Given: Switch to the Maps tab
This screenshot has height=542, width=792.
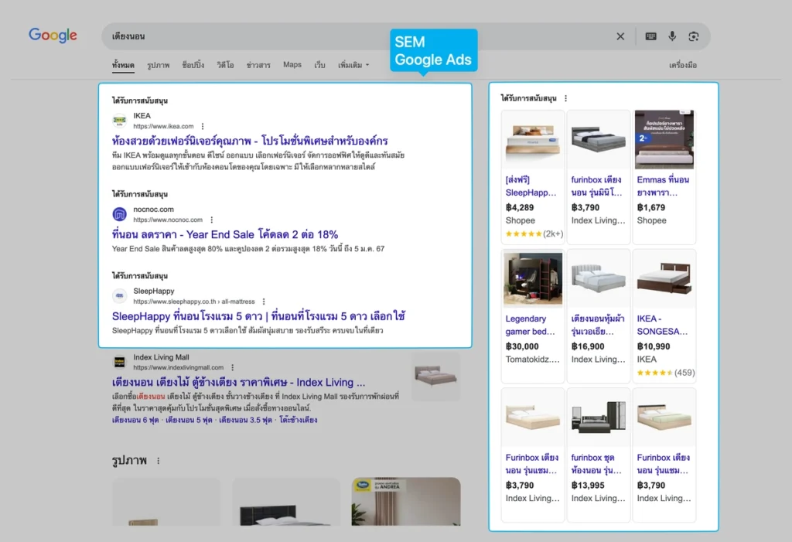Looking at the screenshot, I should coord(292,65).
